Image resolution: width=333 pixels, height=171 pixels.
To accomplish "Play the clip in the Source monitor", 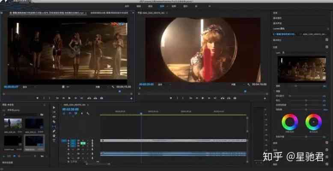I will pyautogui.click(x=69, y=98).
